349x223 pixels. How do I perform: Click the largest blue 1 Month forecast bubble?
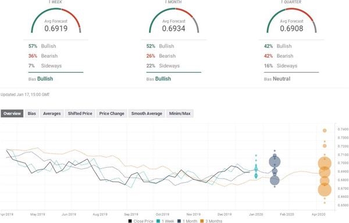[275, 162]
